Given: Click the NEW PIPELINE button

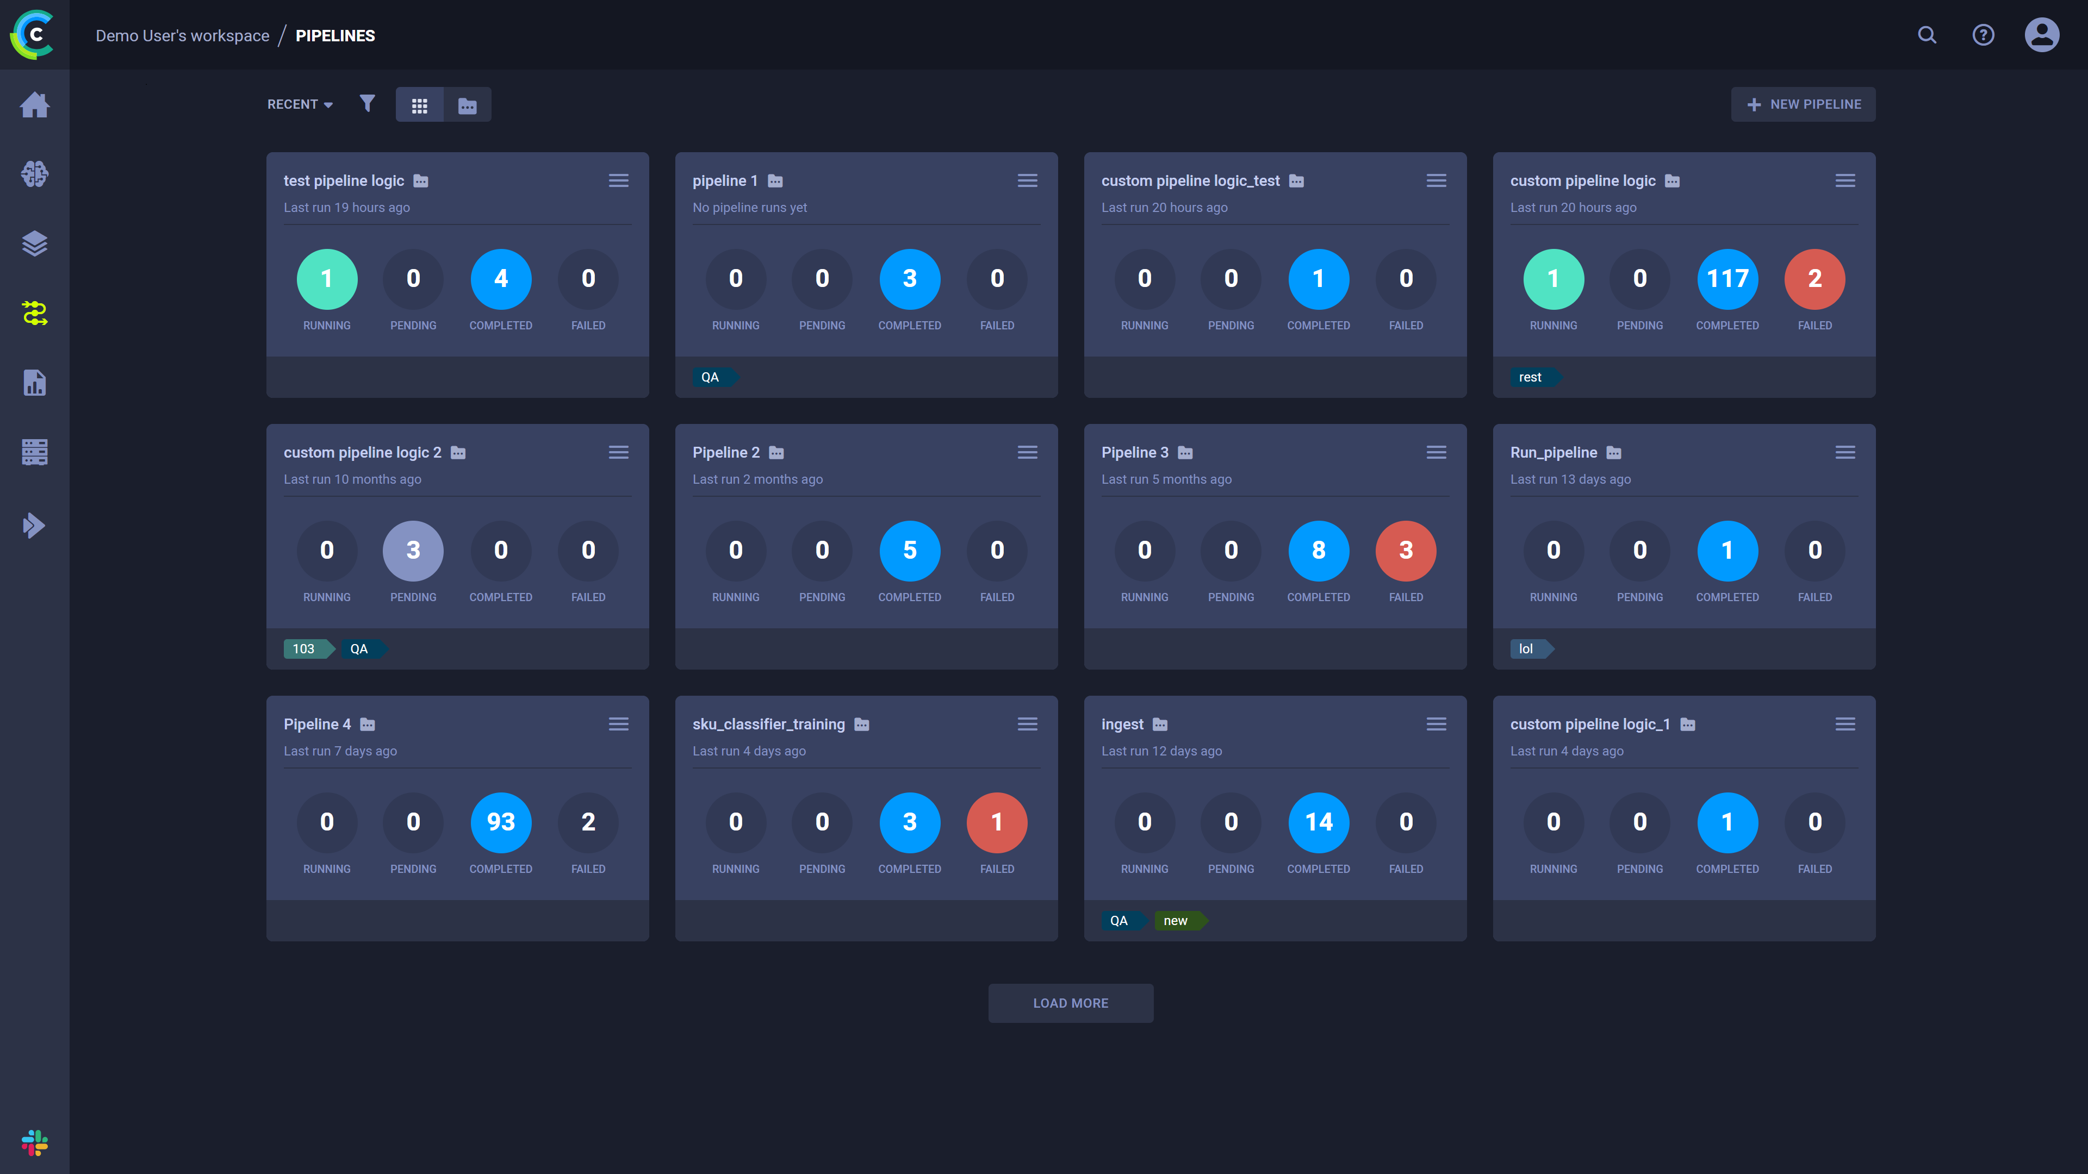Looking at the screenshot, I should pyautogui.click(x=1804, y=103).
